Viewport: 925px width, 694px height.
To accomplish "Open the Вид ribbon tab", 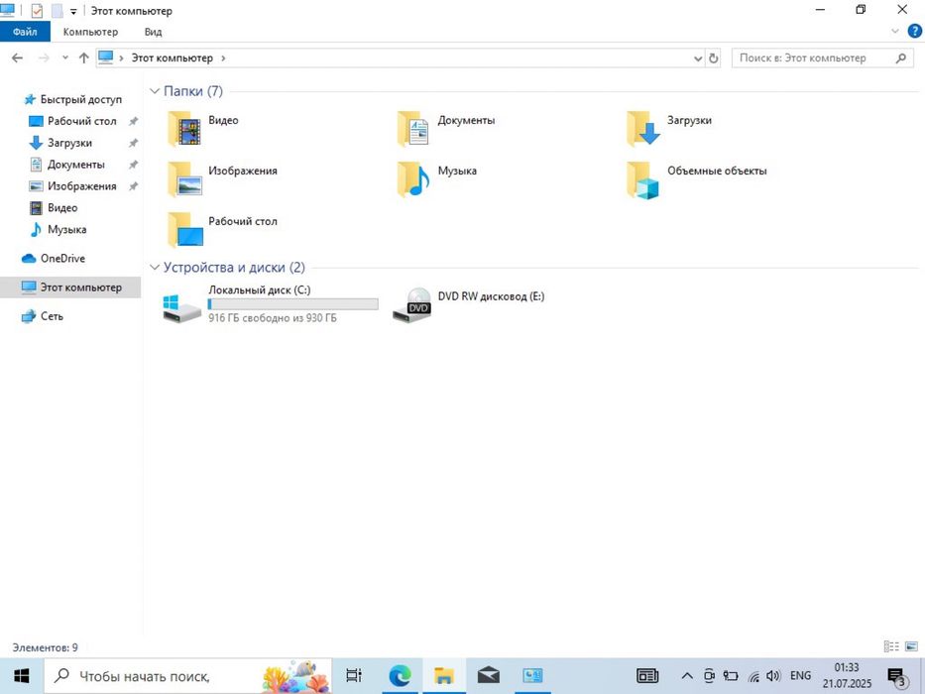I will coord(153,32).
